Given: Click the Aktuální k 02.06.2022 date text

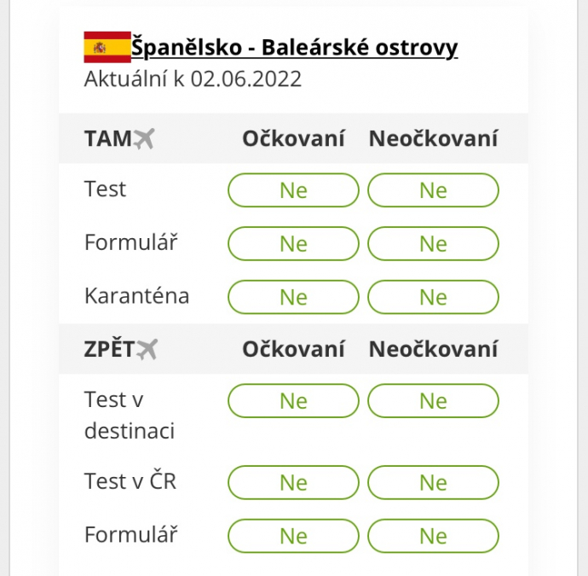Looking at the screenshot, I should tap(193, 79).
